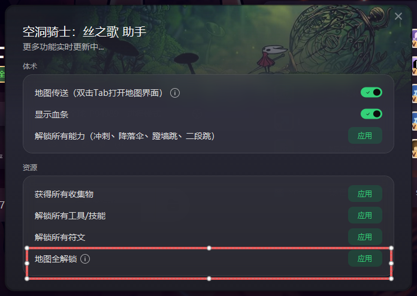Click the info icon next to 地图全解锁
The width and height of the screenshot is (417, 296).
tap(85, 259)
